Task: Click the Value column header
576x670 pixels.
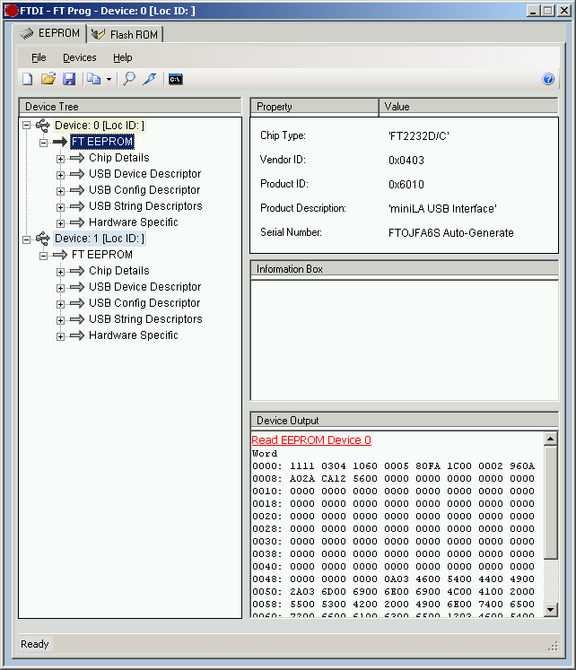Action: [468, 107]
